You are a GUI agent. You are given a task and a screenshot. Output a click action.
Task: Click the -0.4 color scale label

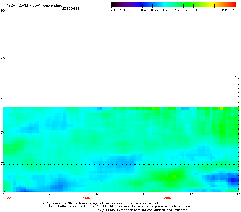pos(142,10)
